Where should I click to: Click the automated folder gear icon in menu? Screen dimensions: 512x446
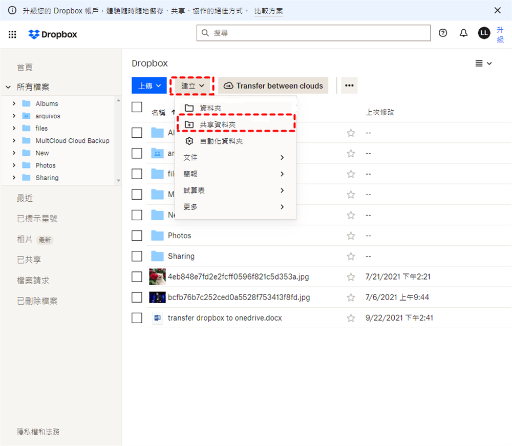189,141
